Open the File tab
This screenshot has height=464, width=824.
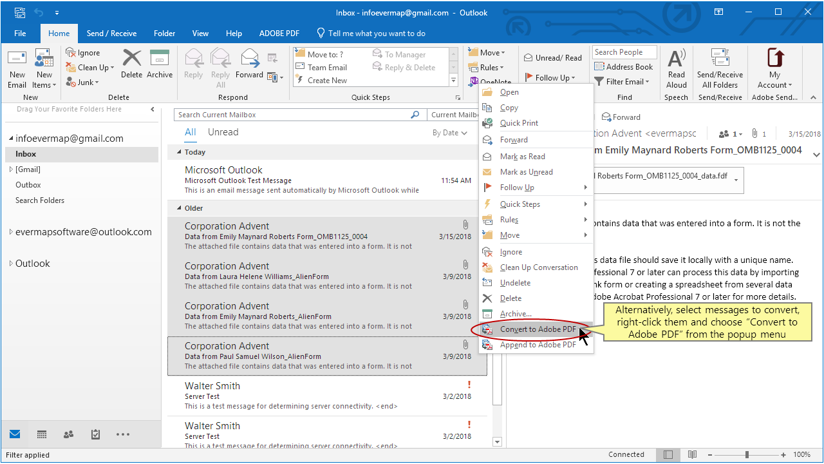click(x=20, y=34)
